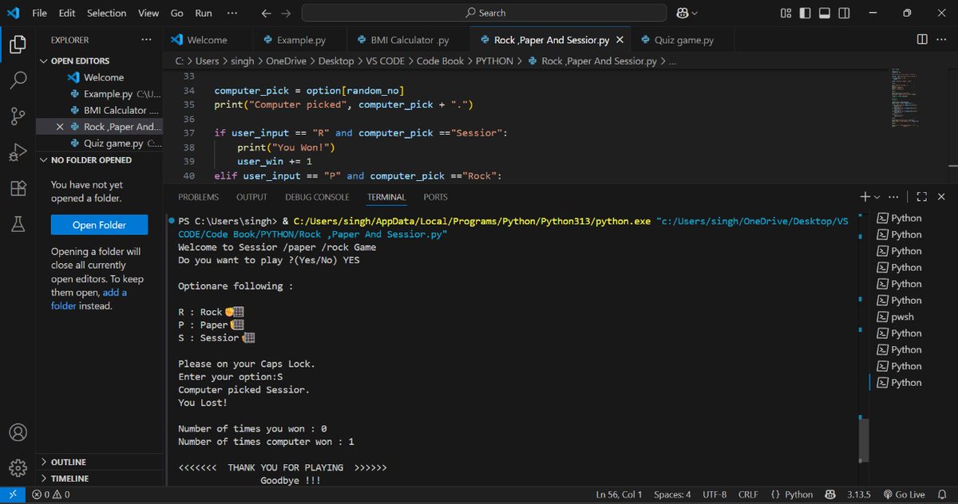Open the View menu
Screen dimensions: 958x504
148,13
